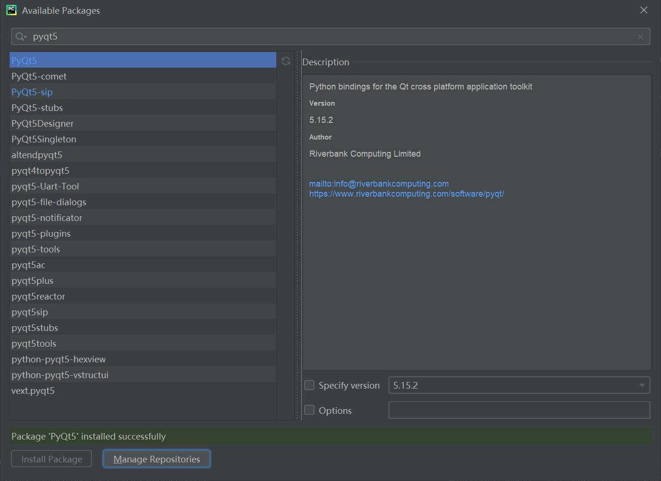Select the pyqt5-Uart-Tool package
Image resolution: width=661 pixels, height=481 pixels.
(x=143, y=186)
